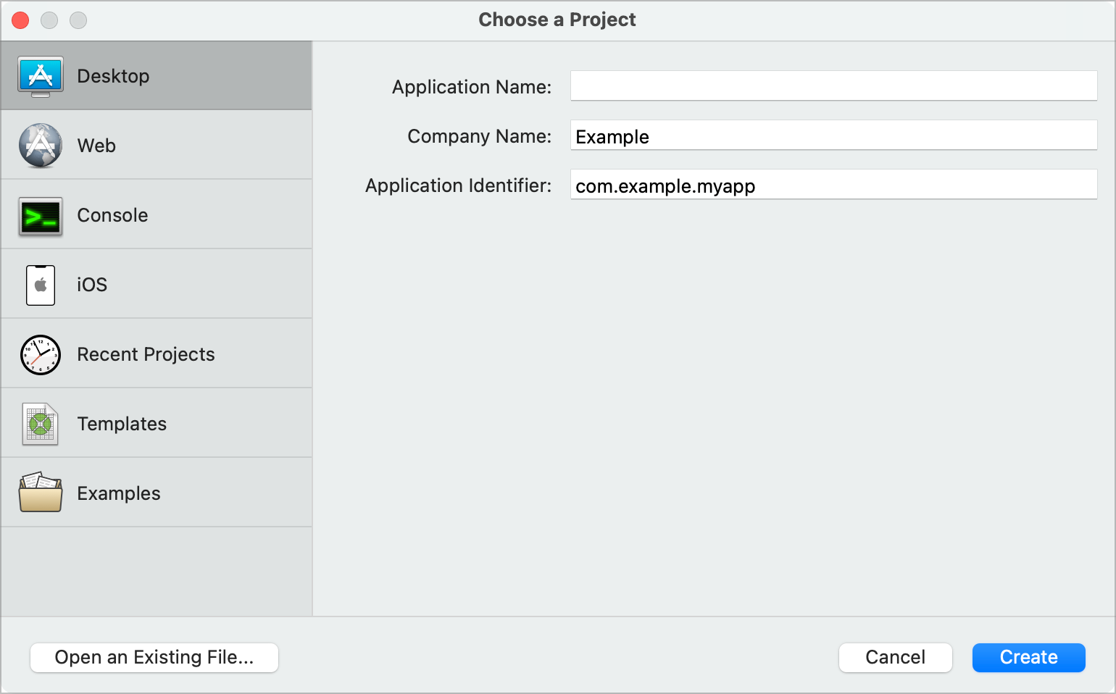This screenshot has width=1116, height=694.
Task: Open the Recent Projects label
Action: click(146, 354)
